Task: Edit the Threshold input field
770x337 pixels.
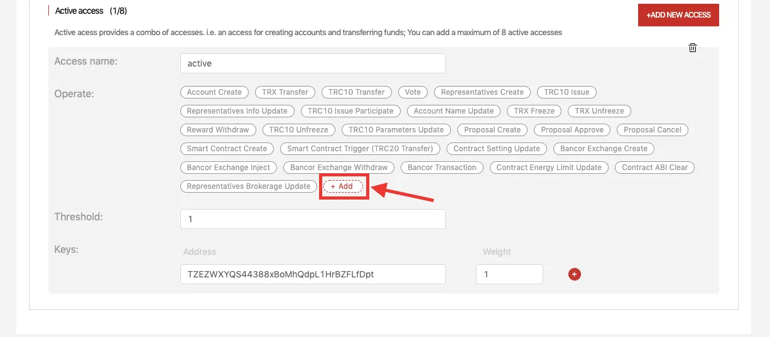Action: pos(313,219)
